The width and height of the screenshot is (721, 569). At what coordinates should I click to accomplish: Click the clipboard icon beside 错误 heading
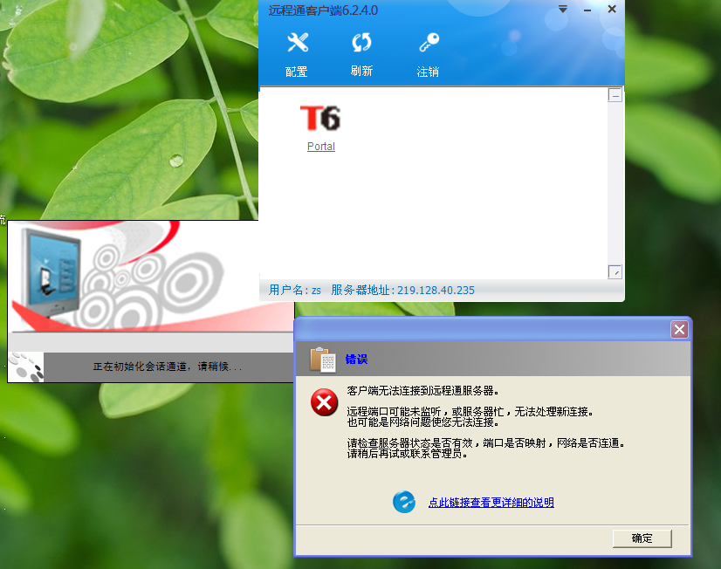point(323,360)
